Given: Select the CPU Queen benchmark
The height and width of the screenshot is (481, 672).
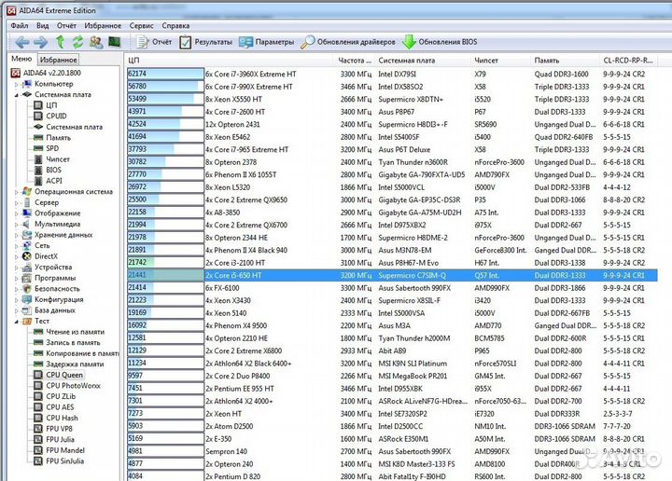Looking at the screenshot, I should (59, 375).
